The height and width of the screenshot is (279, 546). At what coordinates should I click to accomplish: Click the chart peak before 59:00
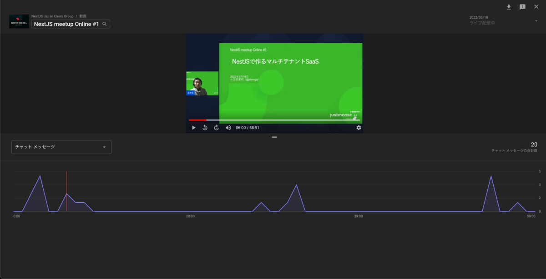click(x=491, y=176)
